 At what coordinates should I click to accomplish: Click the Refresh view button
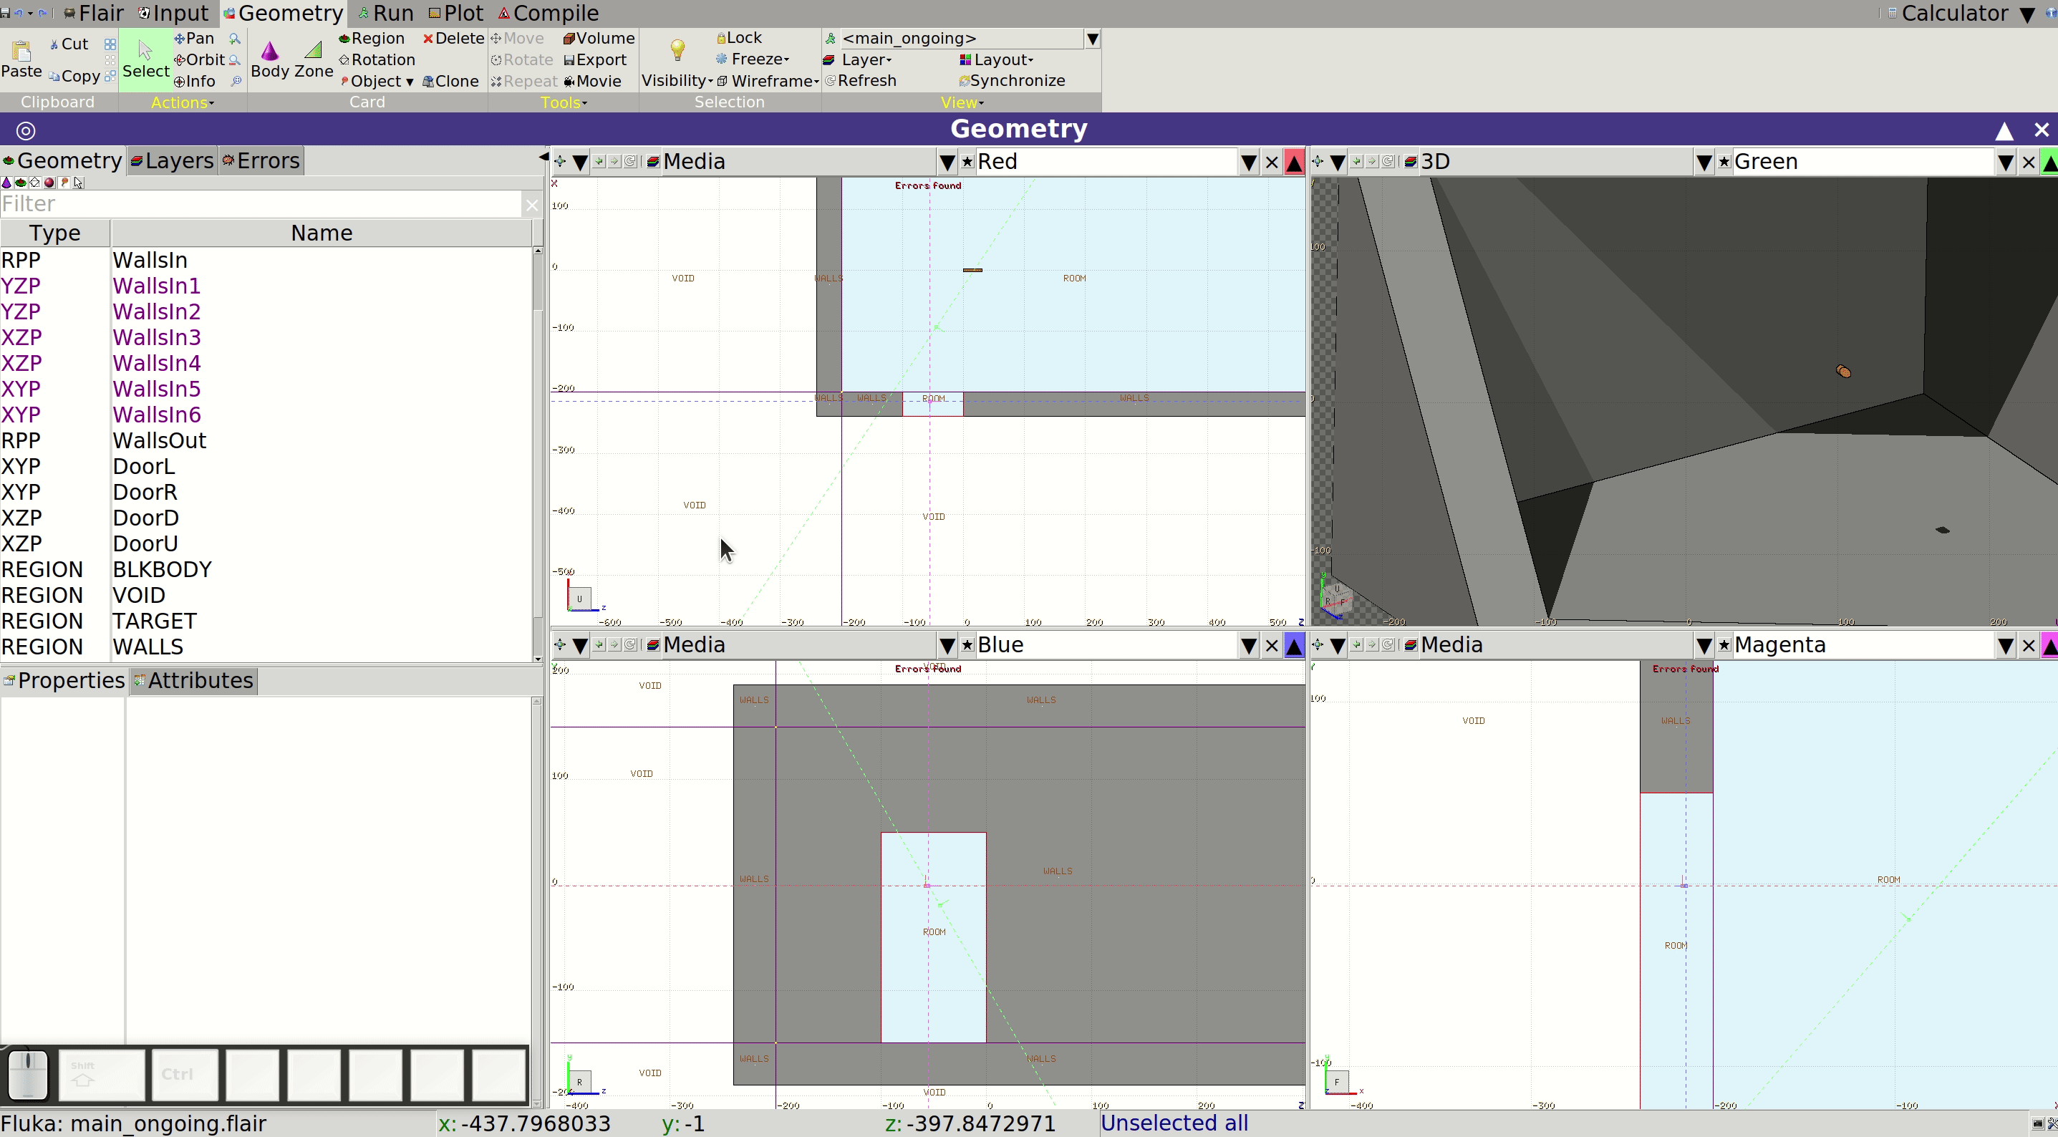pos(861,81)
